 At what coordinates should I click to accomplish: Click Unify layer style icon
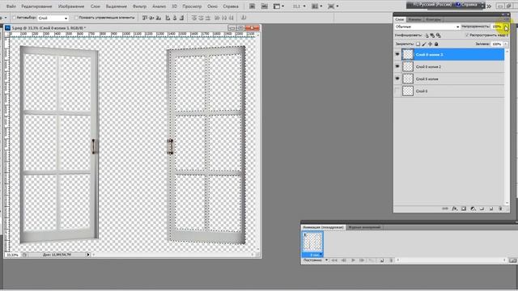click(439, 36)
